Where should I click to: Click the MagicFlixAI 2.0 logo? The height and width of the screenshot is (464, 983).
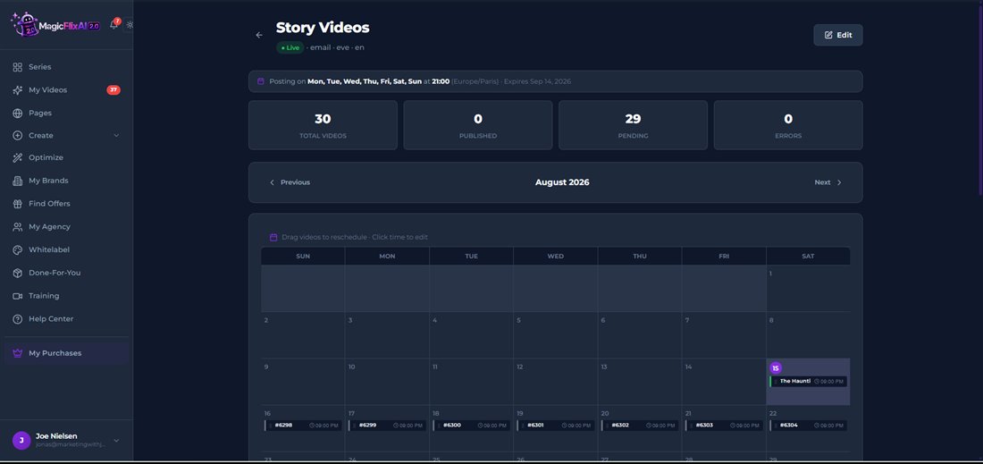[x=55, y=25]
